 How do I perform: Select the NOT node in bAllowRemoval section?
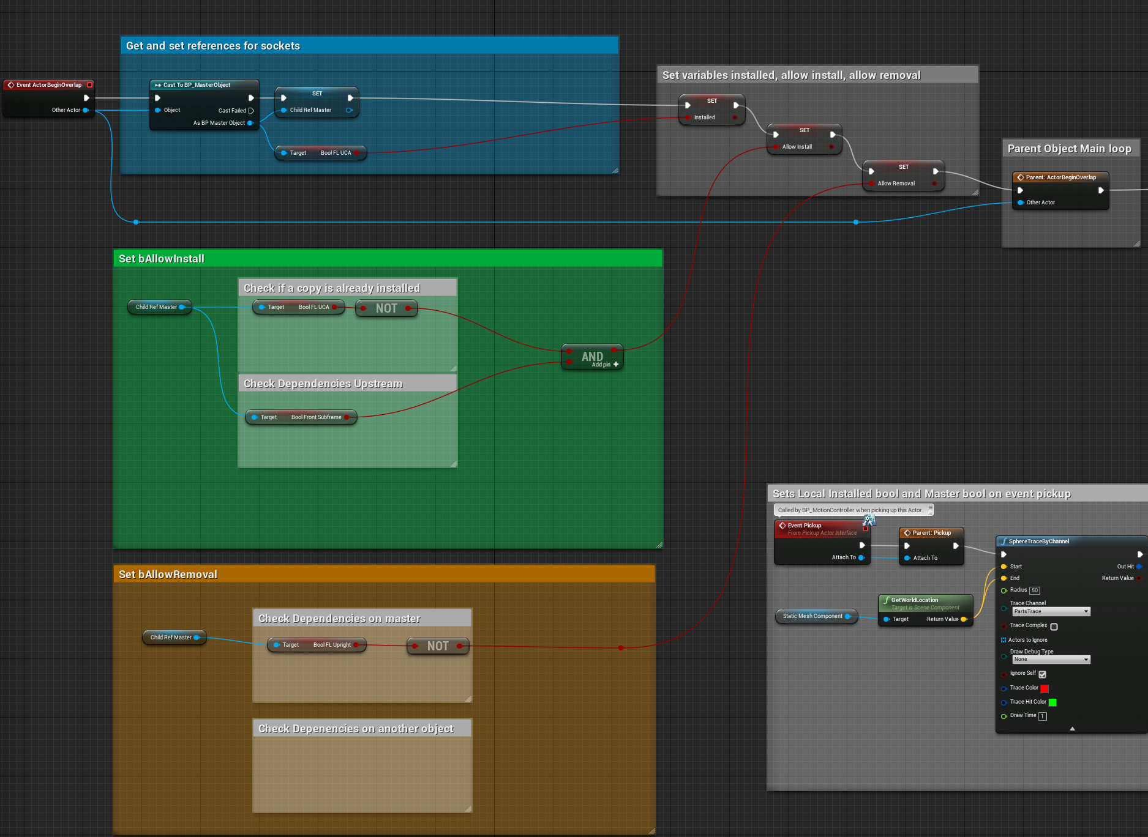(438, 646)
